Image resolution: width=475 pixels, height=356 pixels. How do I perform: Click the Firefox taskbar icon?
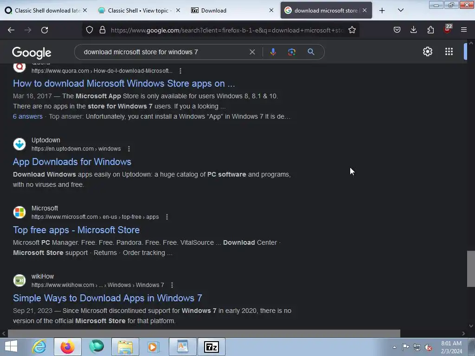68,347
